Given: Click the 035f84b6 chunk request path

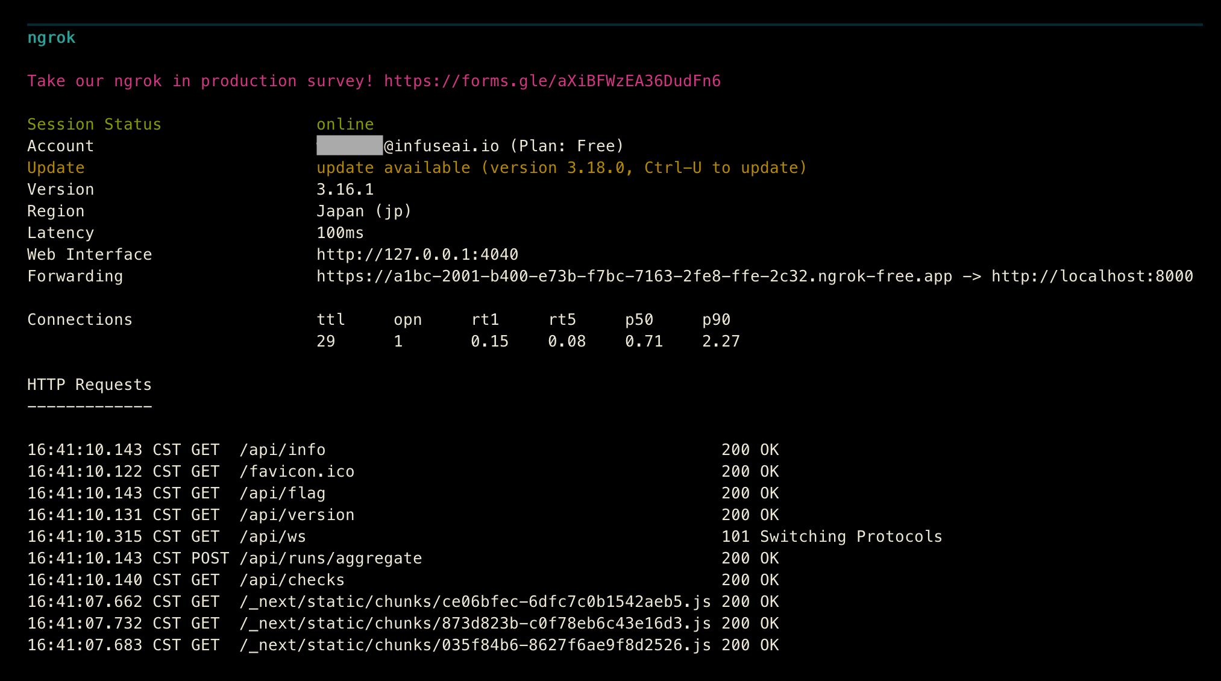Looking at the screenshot, I should pos(476,645).
